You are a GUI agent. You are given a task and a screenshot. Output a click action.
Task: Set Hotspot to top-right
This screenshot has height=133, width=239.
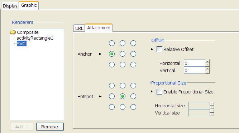133,86
